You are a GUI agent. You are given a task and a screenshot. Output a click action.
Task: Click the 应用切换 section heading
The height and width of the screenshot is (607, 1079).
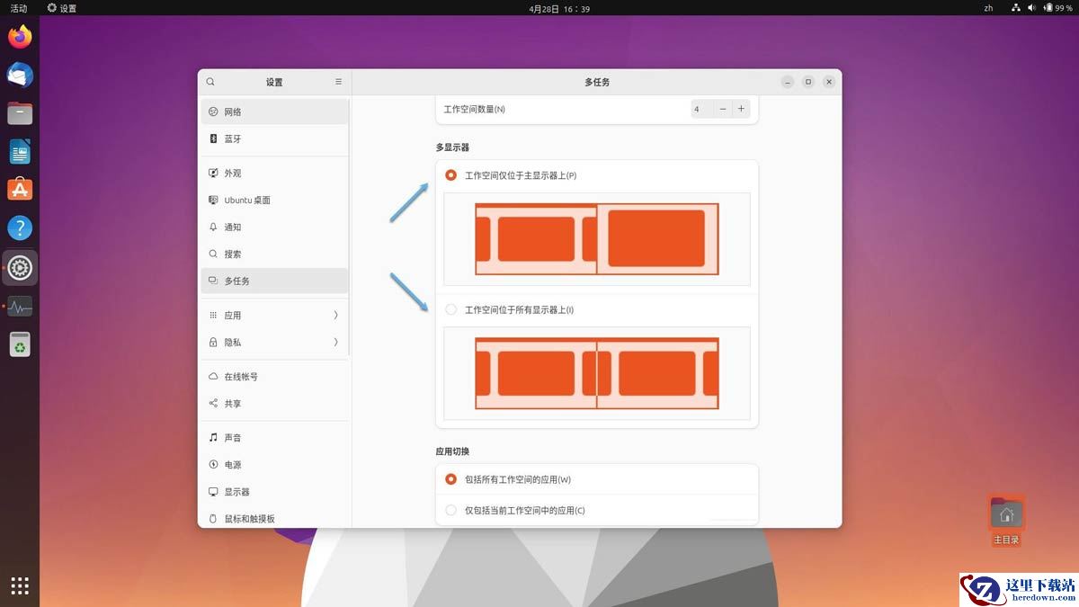click(452, 451)
